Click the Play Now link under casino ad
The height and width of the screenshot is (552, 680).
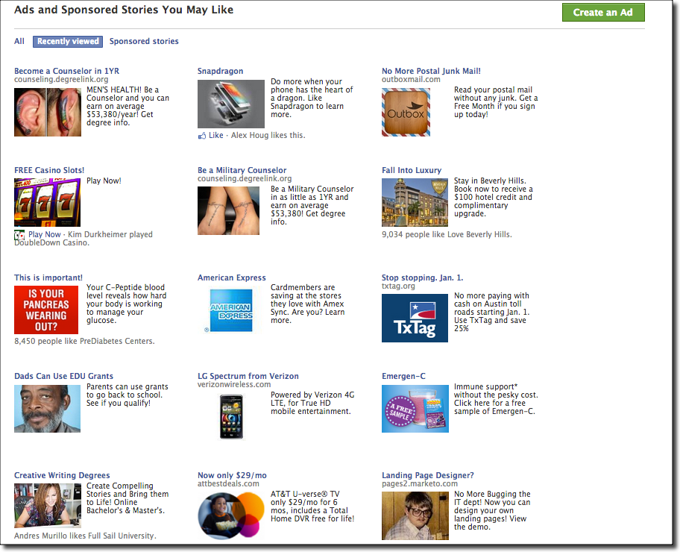click(45, 234)
